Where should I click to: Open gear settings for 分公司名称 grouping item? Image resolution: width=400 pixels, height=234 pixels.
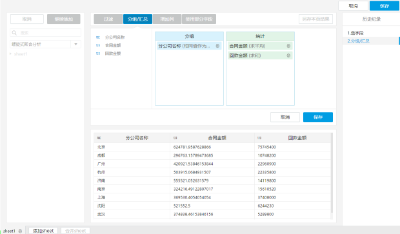point(217,46)
